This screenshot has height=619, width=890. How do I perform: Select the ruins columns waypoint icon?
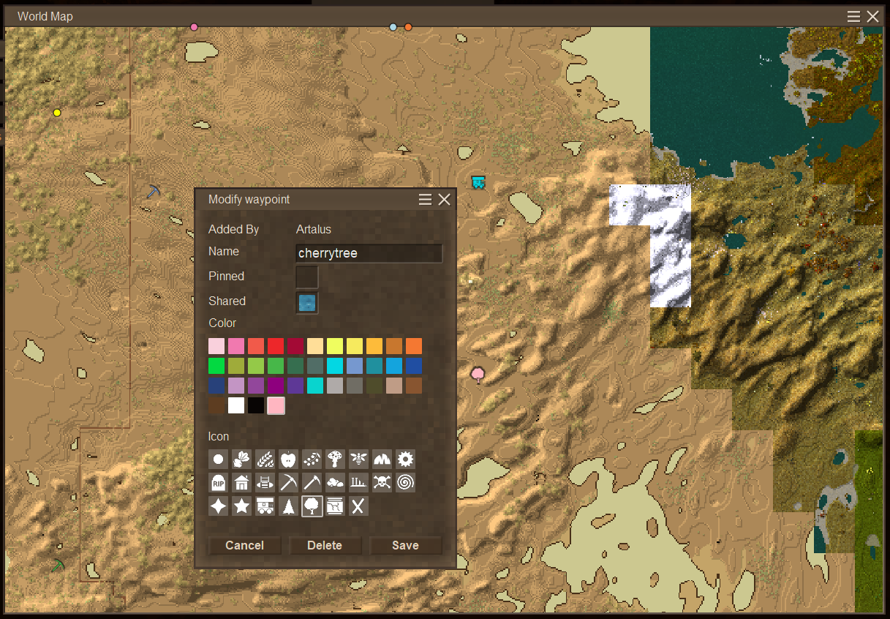pos(358,483)
